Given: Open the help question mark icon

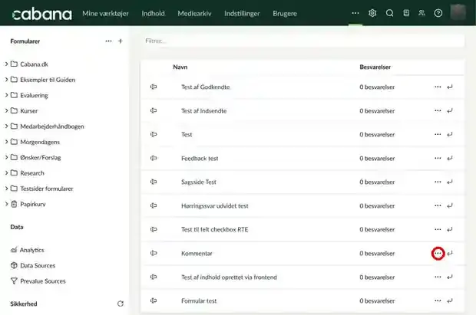Looking at the screenshot, I should coord(438,13).
